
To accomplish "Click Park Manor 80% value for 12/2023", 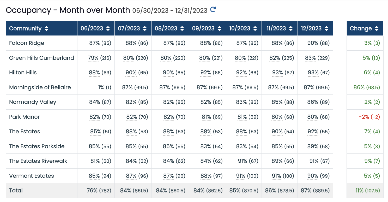I will 313,117.
